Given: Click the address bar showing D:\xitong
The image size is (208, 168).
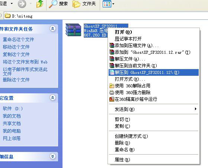Looking at the screenshot, I should pos(106,16).
